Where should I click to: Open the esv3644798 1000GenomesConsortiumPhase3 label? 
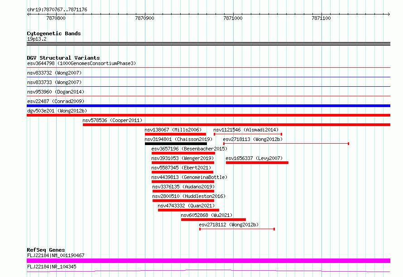[82, 63]
